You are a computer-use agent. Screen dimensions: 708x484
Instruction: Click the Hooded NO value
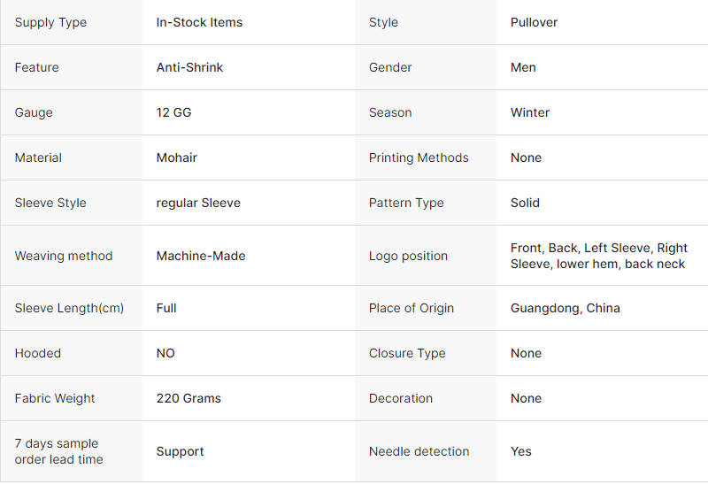pyautogui.click(x=165, y=353)
